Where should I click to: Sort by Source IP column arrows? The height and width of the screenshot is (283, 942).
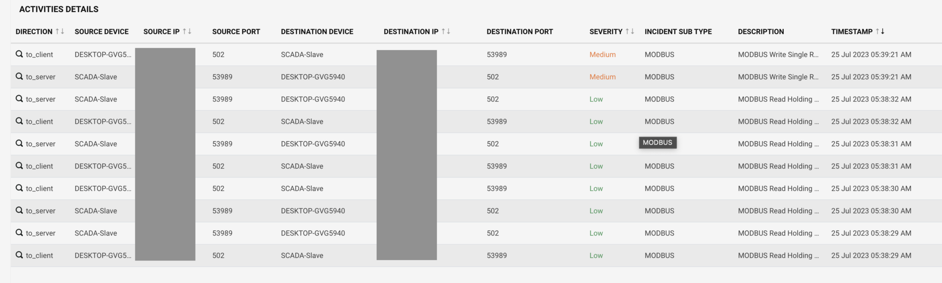(x=187, y=31)
